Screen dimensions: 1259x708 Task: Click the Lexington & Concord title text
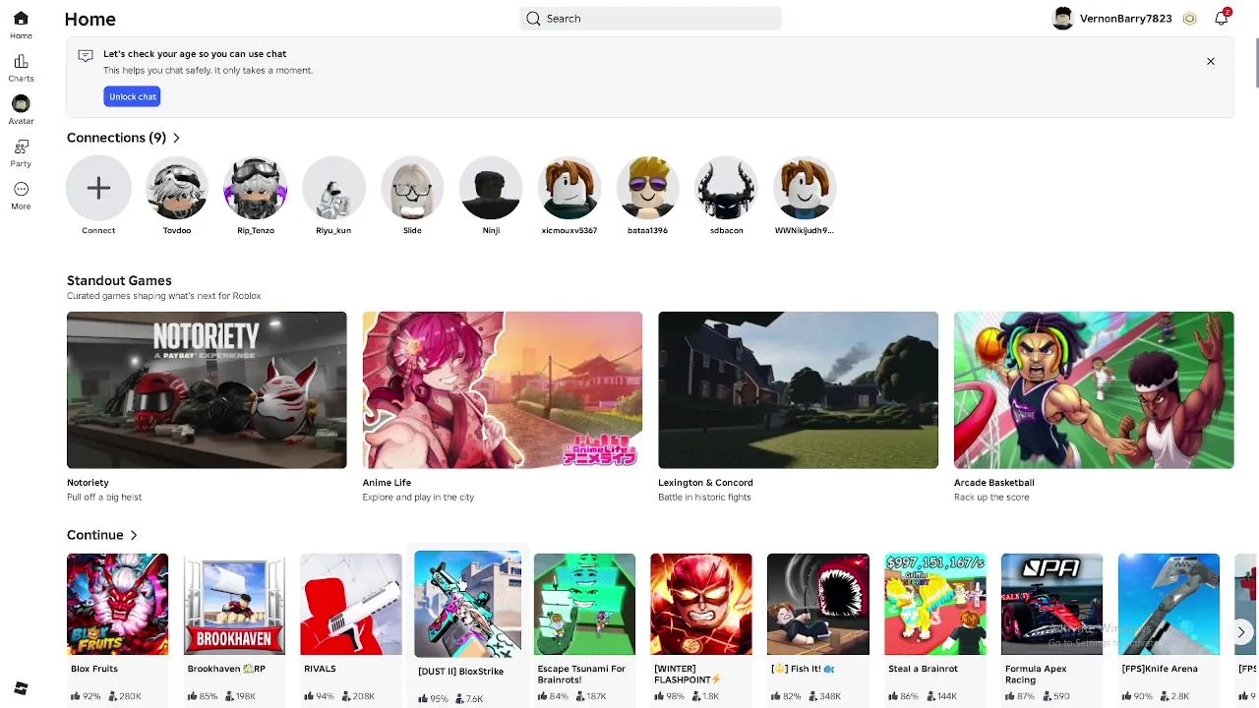(705, 483)
